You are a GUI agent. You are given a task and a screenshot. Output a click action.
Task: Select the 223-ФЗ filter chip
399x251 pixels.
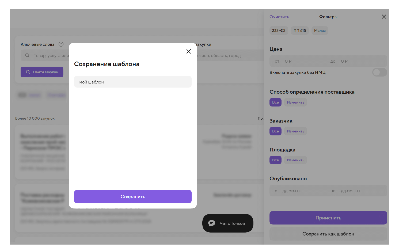tap(279, 31)
